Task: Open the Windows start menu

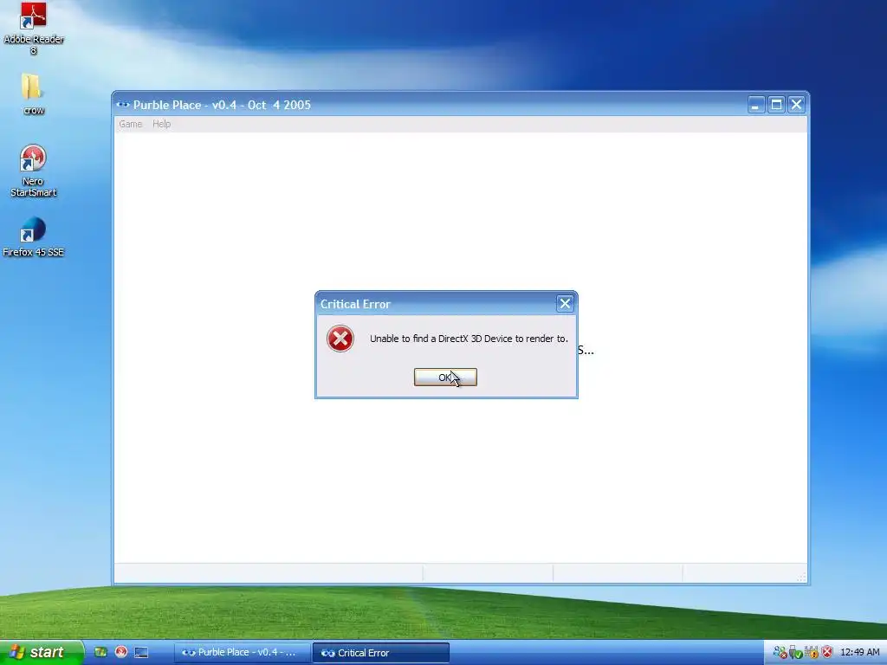Action: [x=42, y=652]
